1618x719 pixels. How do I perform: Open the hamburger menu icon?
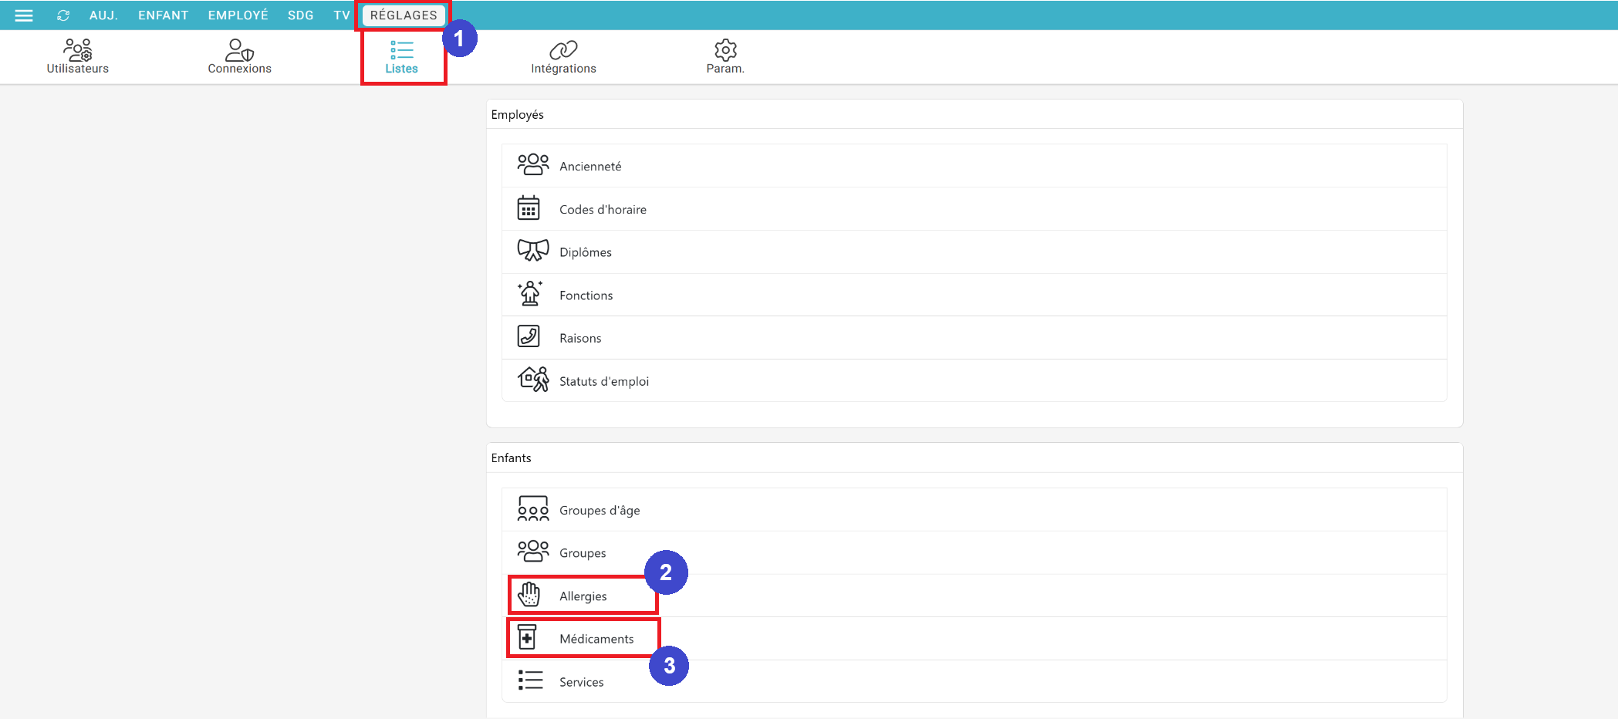click(x=24, y=15)
